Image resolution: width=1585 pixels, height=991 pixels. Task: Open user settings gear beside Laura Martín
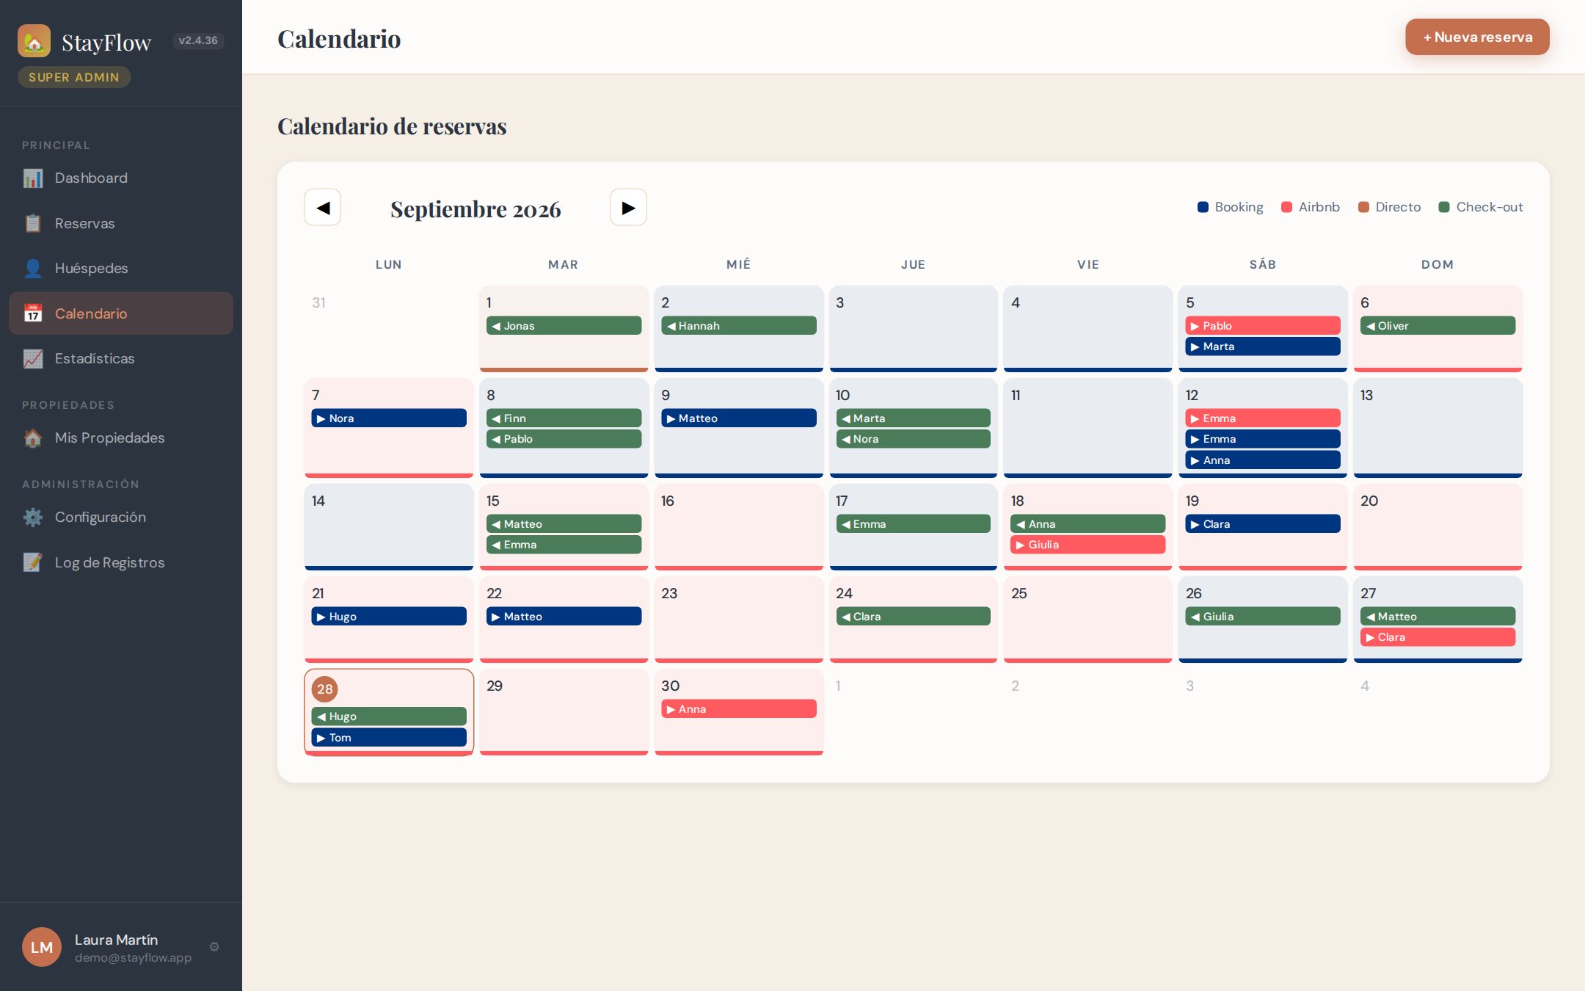(x=214, y=947)
